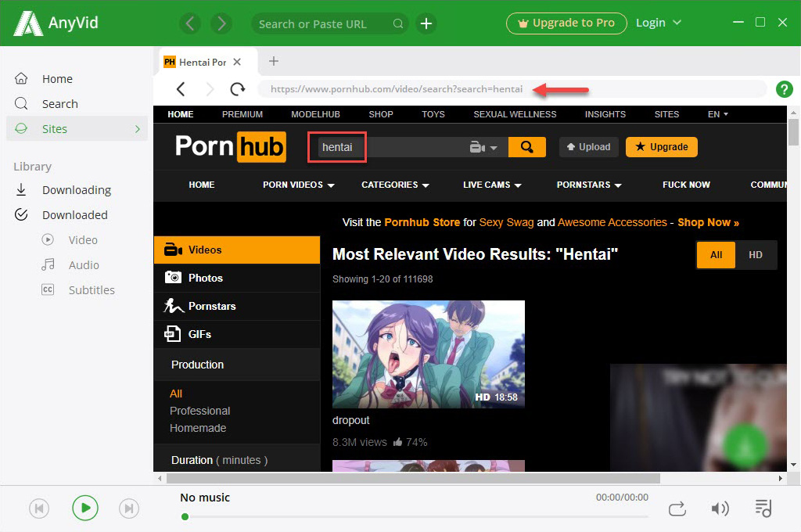Play the previous track in the player

pos(39,509)
